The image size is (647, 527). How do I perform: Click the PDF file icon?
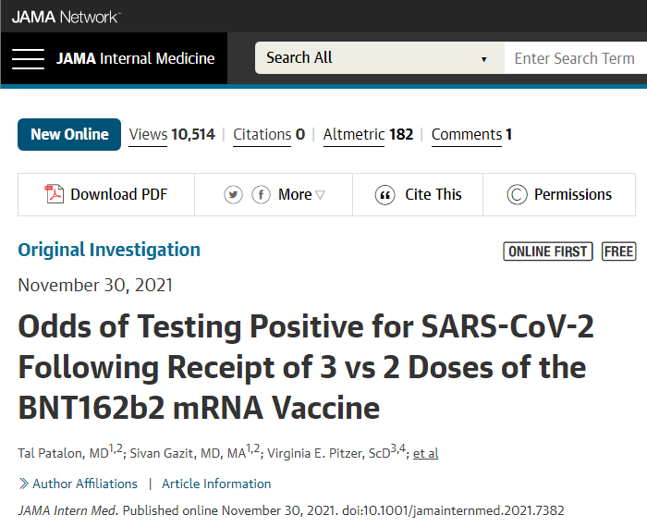(55, 194)
